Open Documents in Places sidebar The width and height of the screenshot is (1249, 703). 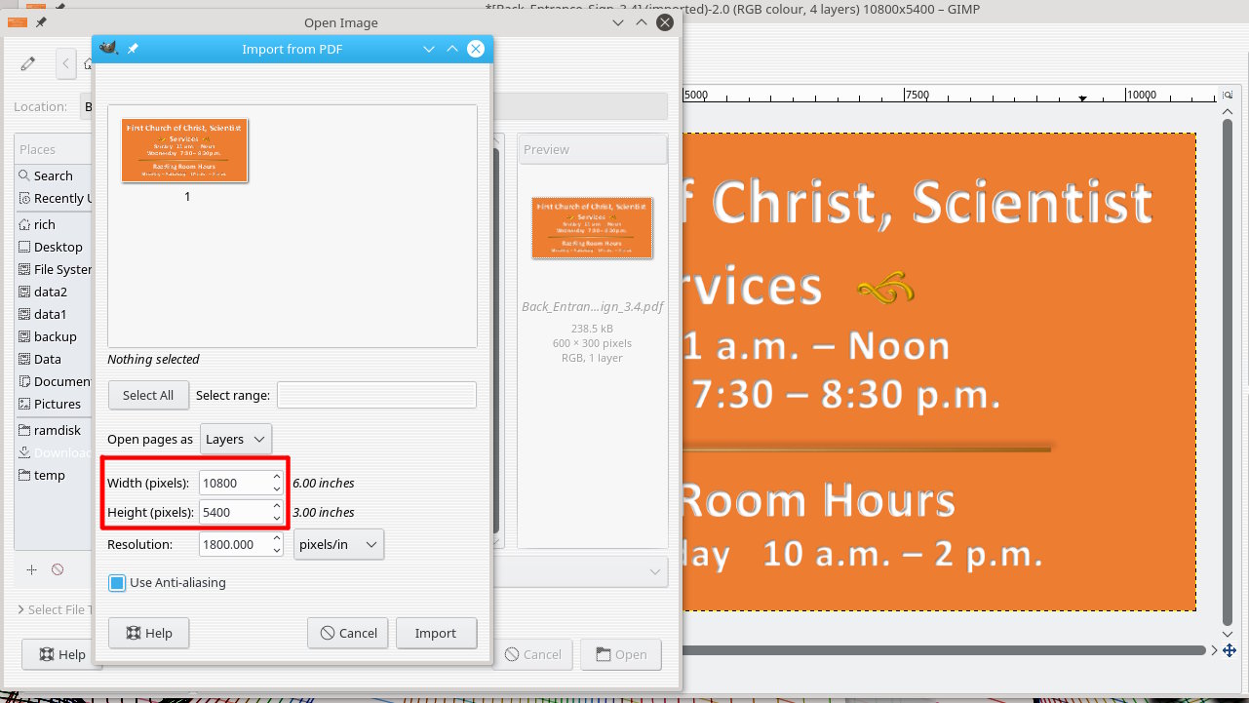pos(54,381)
